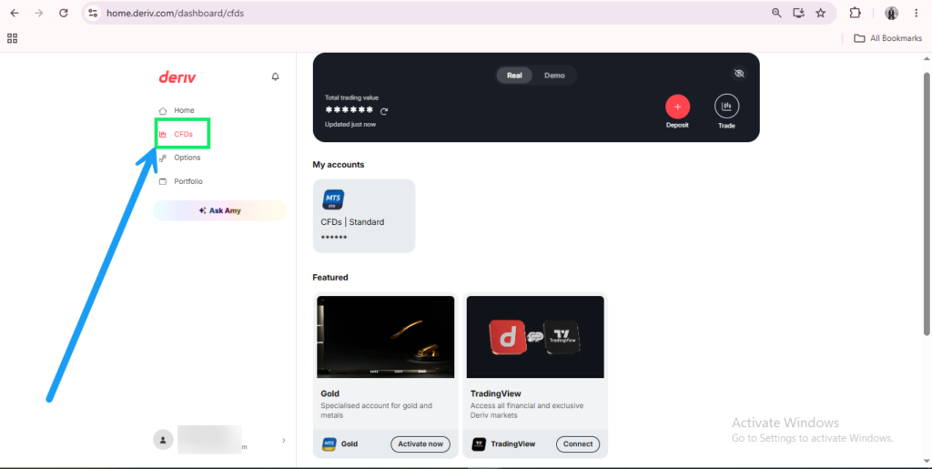932x469 pixels.
Task: Open browser zoom icon
Action: [776, 13]
